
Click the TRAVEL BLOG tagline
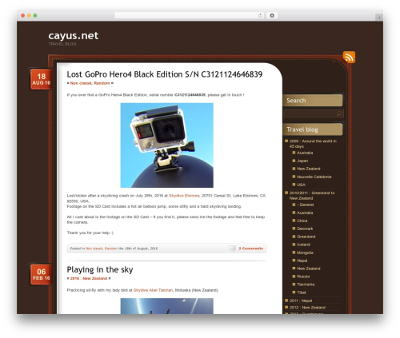62,44
